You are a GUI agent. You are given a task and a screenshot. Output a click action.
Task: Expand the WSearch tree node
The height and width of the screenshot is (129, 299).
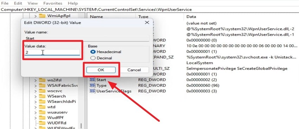click(36, 96)
